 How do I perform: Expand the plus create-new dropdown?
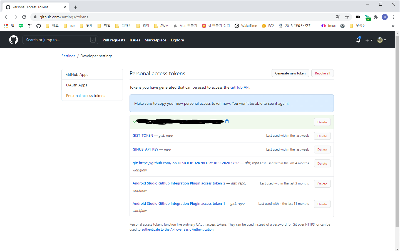point(369,40)
